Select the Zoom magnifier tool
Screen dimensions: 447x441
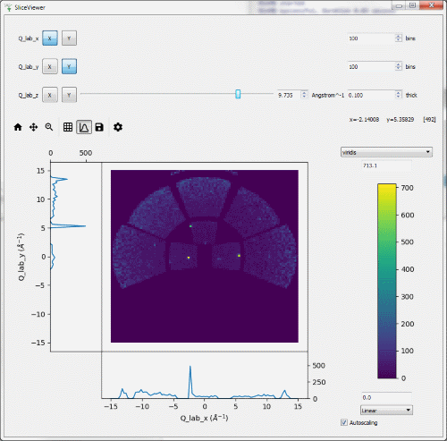(x=49, y=127)
